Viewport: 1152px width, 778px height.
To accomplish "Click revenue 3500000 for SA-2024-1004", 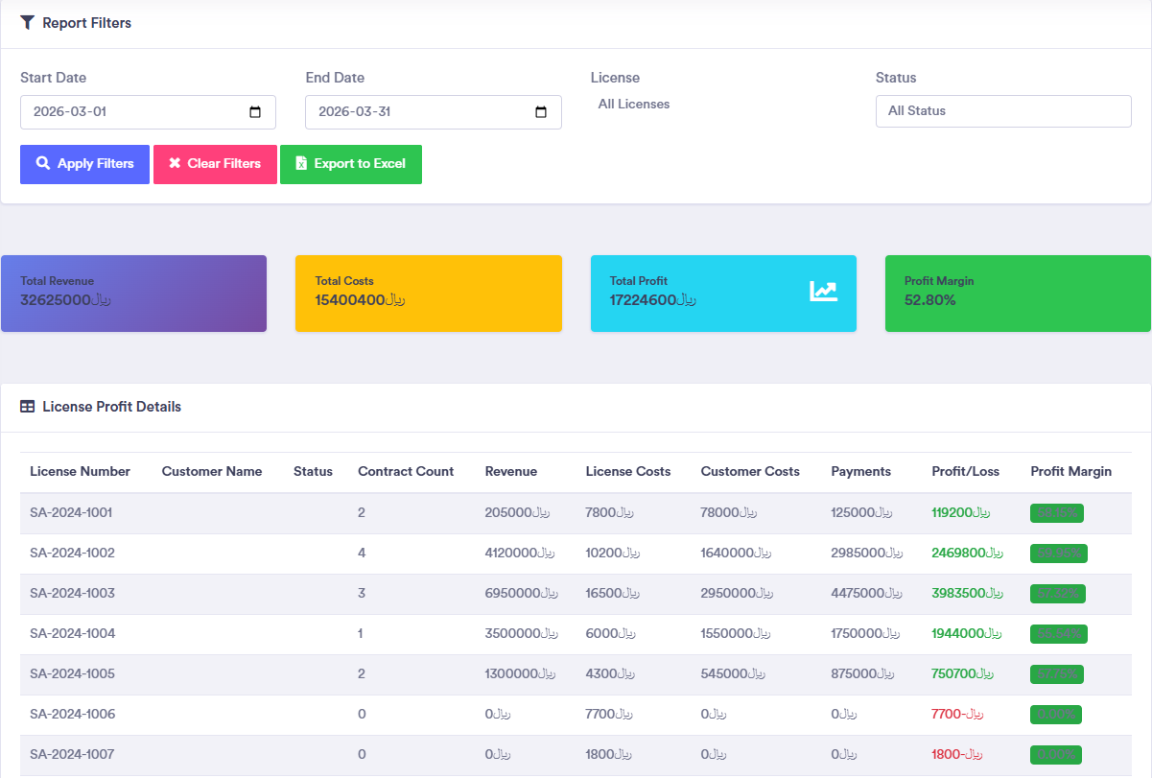I will 521,634.
